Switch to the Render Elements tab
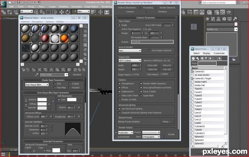The image size is (249, 157). point(167,7)
